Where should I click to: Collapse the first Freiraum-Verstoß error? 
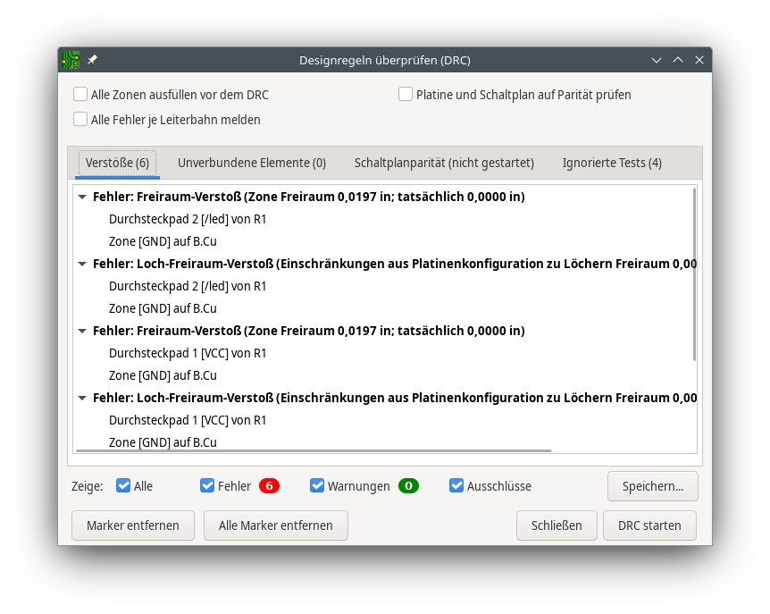pos(82,197)
